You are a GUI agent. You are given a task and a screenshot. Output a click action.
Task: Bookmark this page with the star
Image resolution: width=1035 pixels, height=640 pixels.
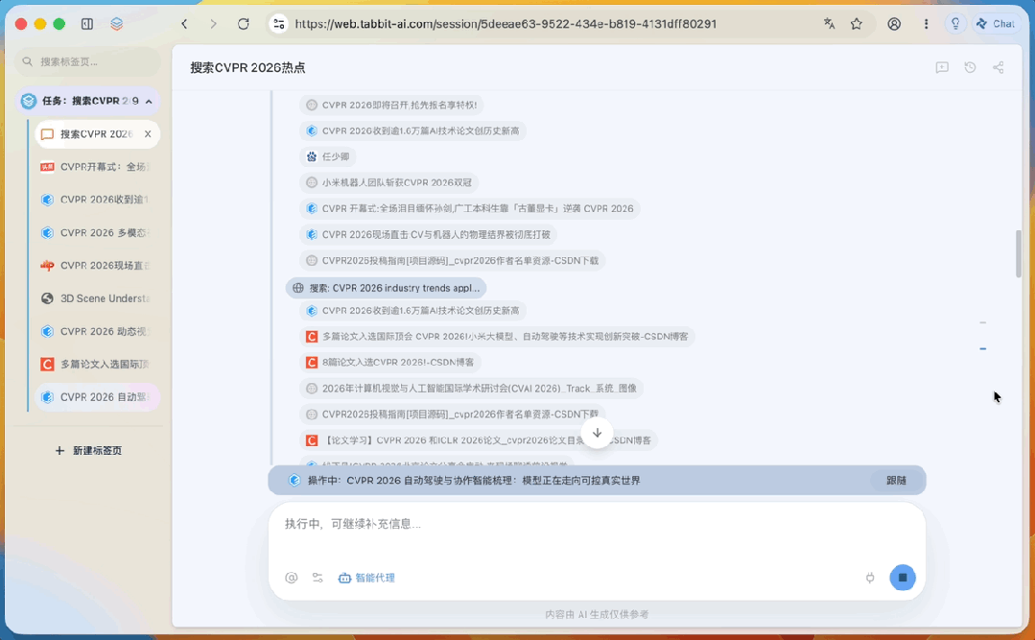(x=857, y=24)
